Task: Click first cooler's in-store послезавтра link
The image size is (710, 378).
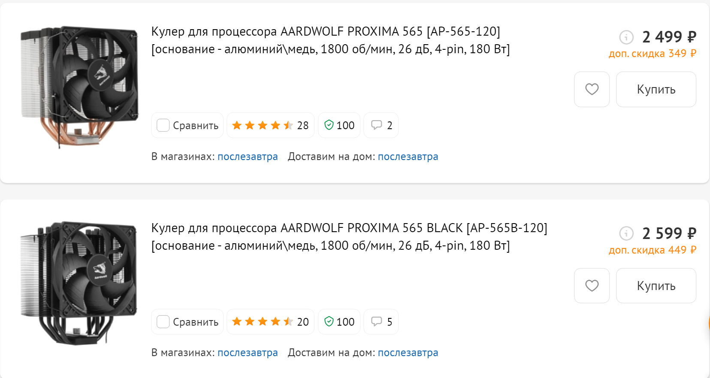Action: (x=248, y=157)
